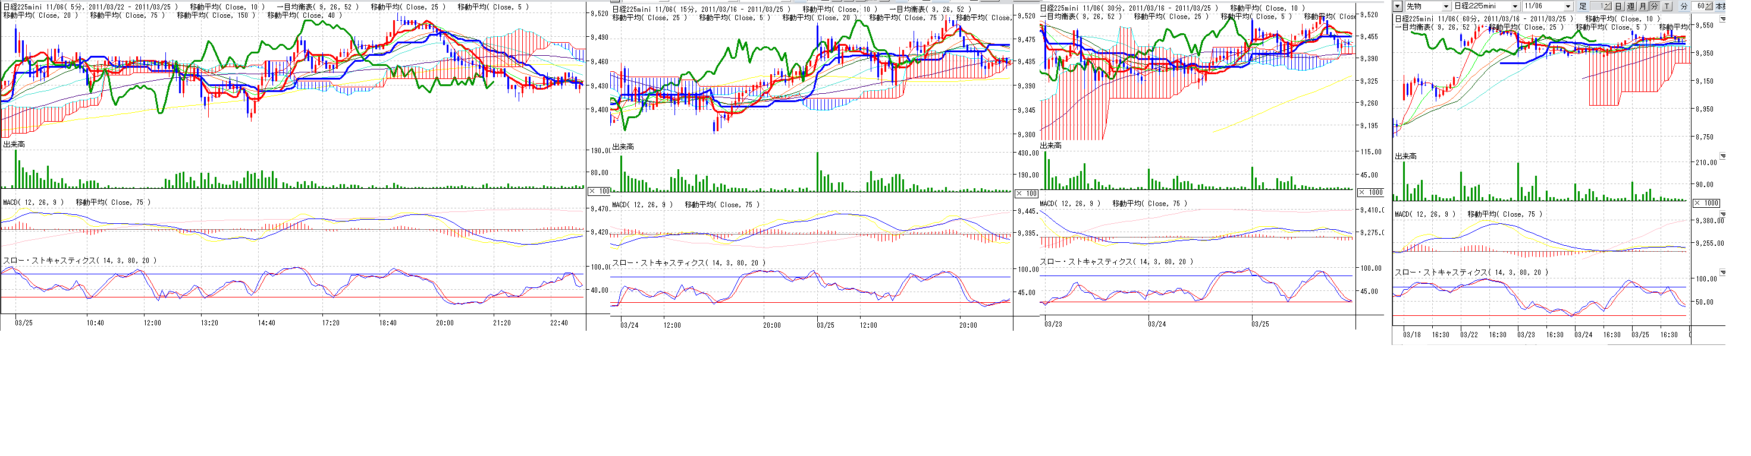Select the monthly 月 timeframe button

[x=1642, y=6]
